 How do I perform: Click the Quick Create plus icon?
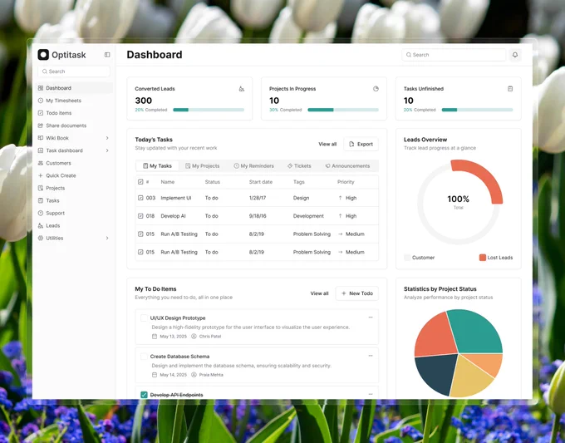point(41,175)
